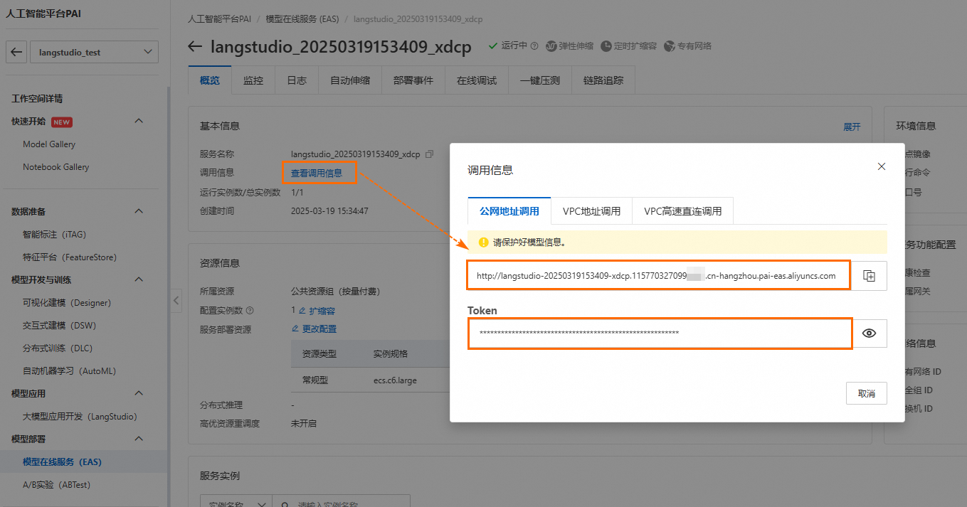Image resolution: width=967 pixels, height=507 pixels.
Task: Open 特征平台 (FeatureStore) in sidebar
Action: point(70,257)
